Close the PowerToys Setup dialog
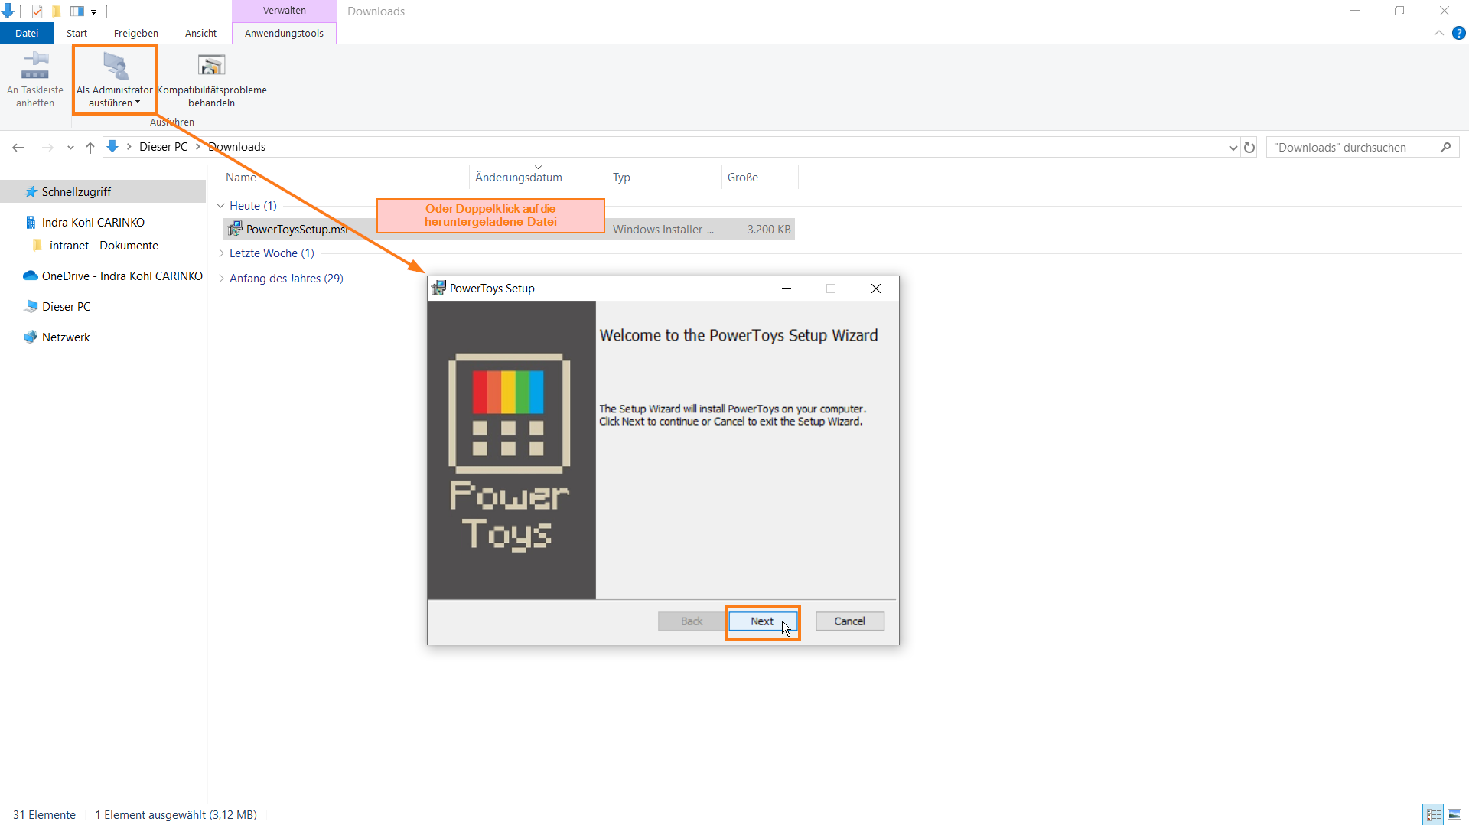 876,289
